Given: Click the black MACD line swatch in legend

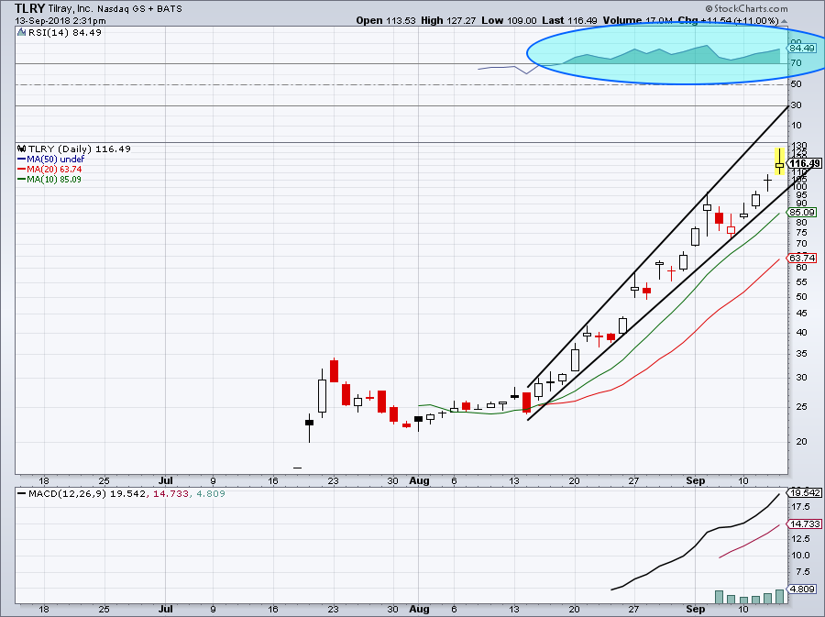Looking at the screenshot, I should pyautogui.click(x=22, y=493).
